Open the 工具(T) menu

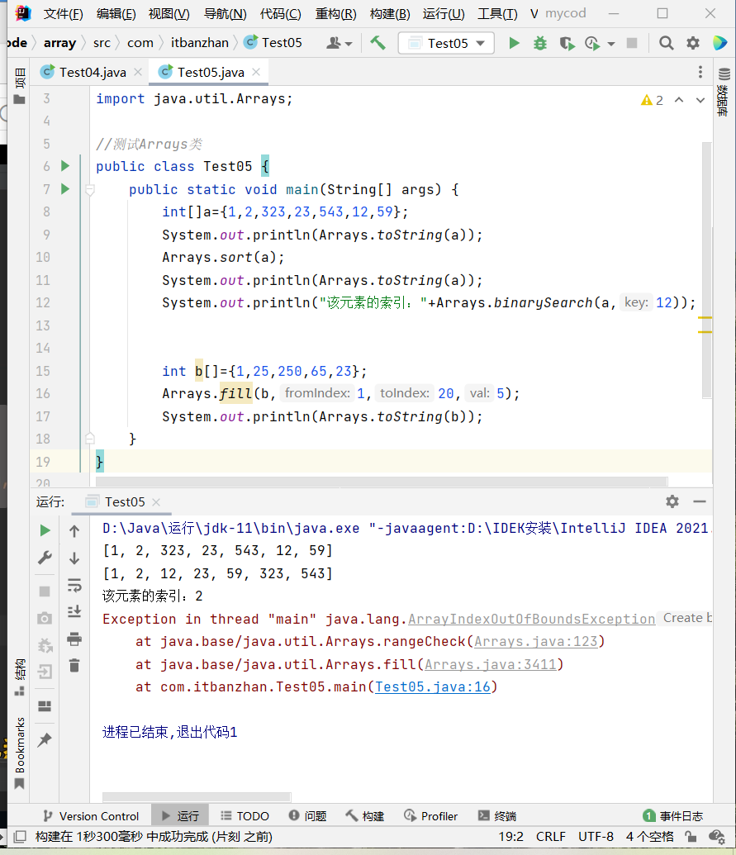click(497, 14)
